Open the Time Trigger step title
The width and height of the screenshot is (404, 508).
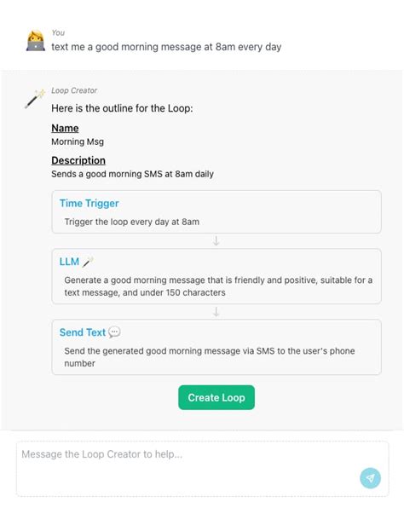coord(89,203)
